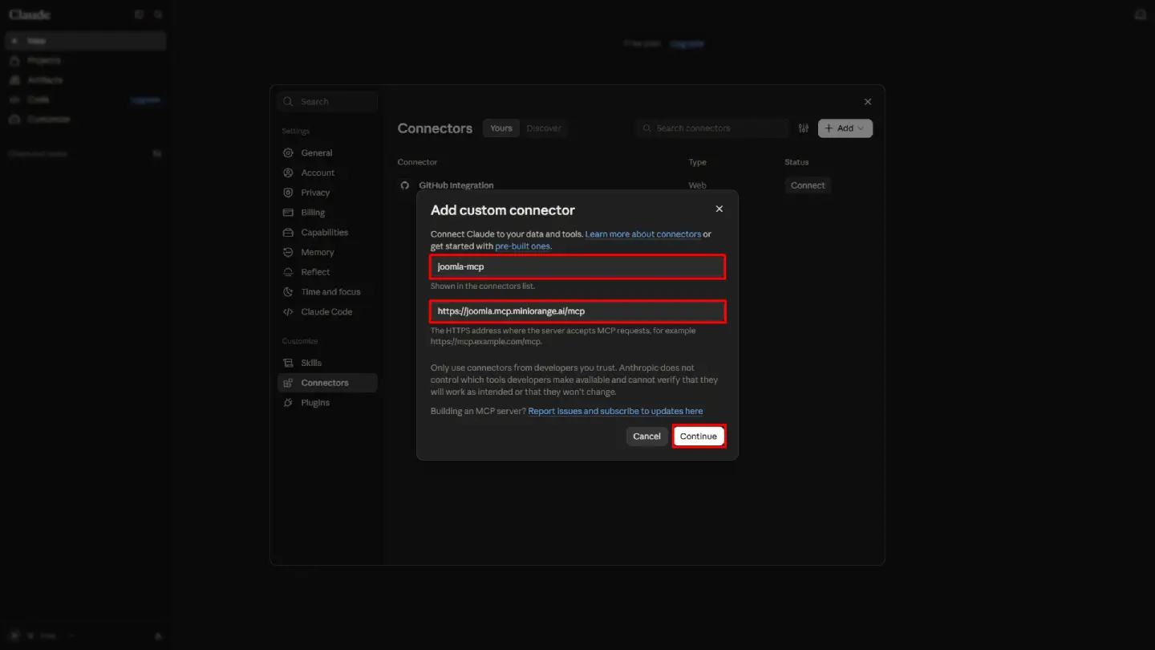Click Continue in the custom connector dialog
Viewport: 1155px width, 650px height.
(699, 437)
